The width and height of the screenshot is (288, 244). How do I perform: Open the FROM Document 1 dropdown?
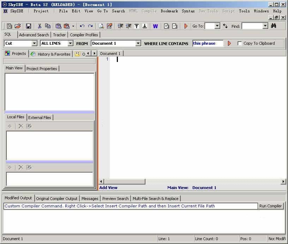(138, 43)
